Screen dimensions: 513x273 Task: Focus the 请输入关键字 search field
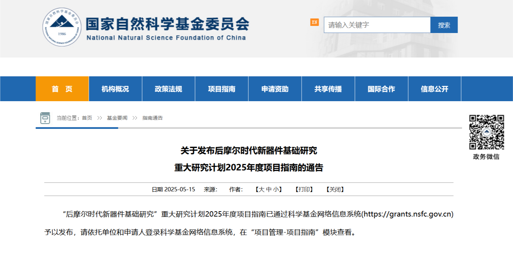(x=377, y=25)
